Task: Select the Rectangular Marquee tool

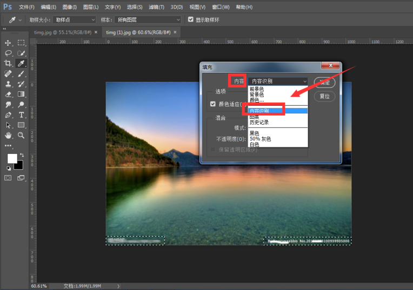Action: 21,43
